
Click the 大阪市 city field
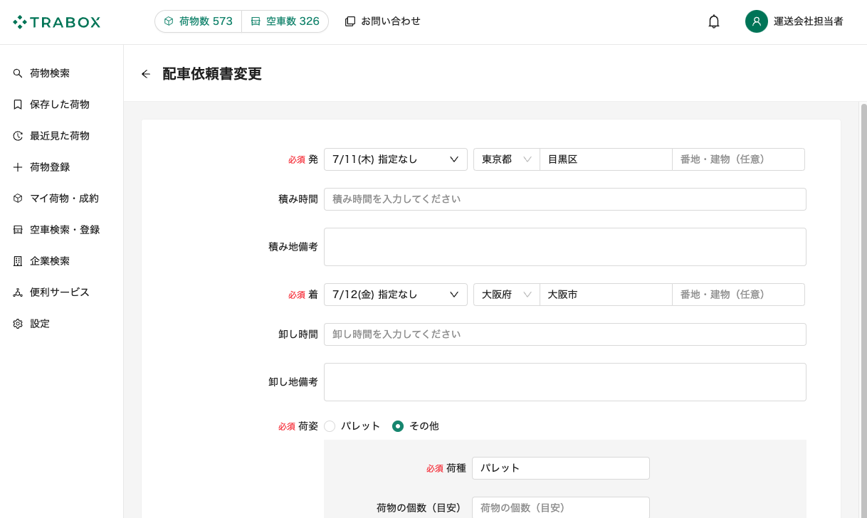(x=606, y=295)
